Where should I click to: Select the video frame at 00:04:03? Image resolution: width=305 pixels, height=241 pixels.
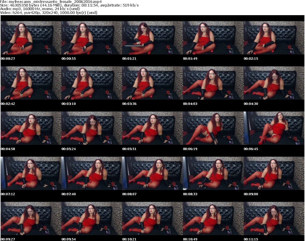pyautogui.click(x=213, y=83)
